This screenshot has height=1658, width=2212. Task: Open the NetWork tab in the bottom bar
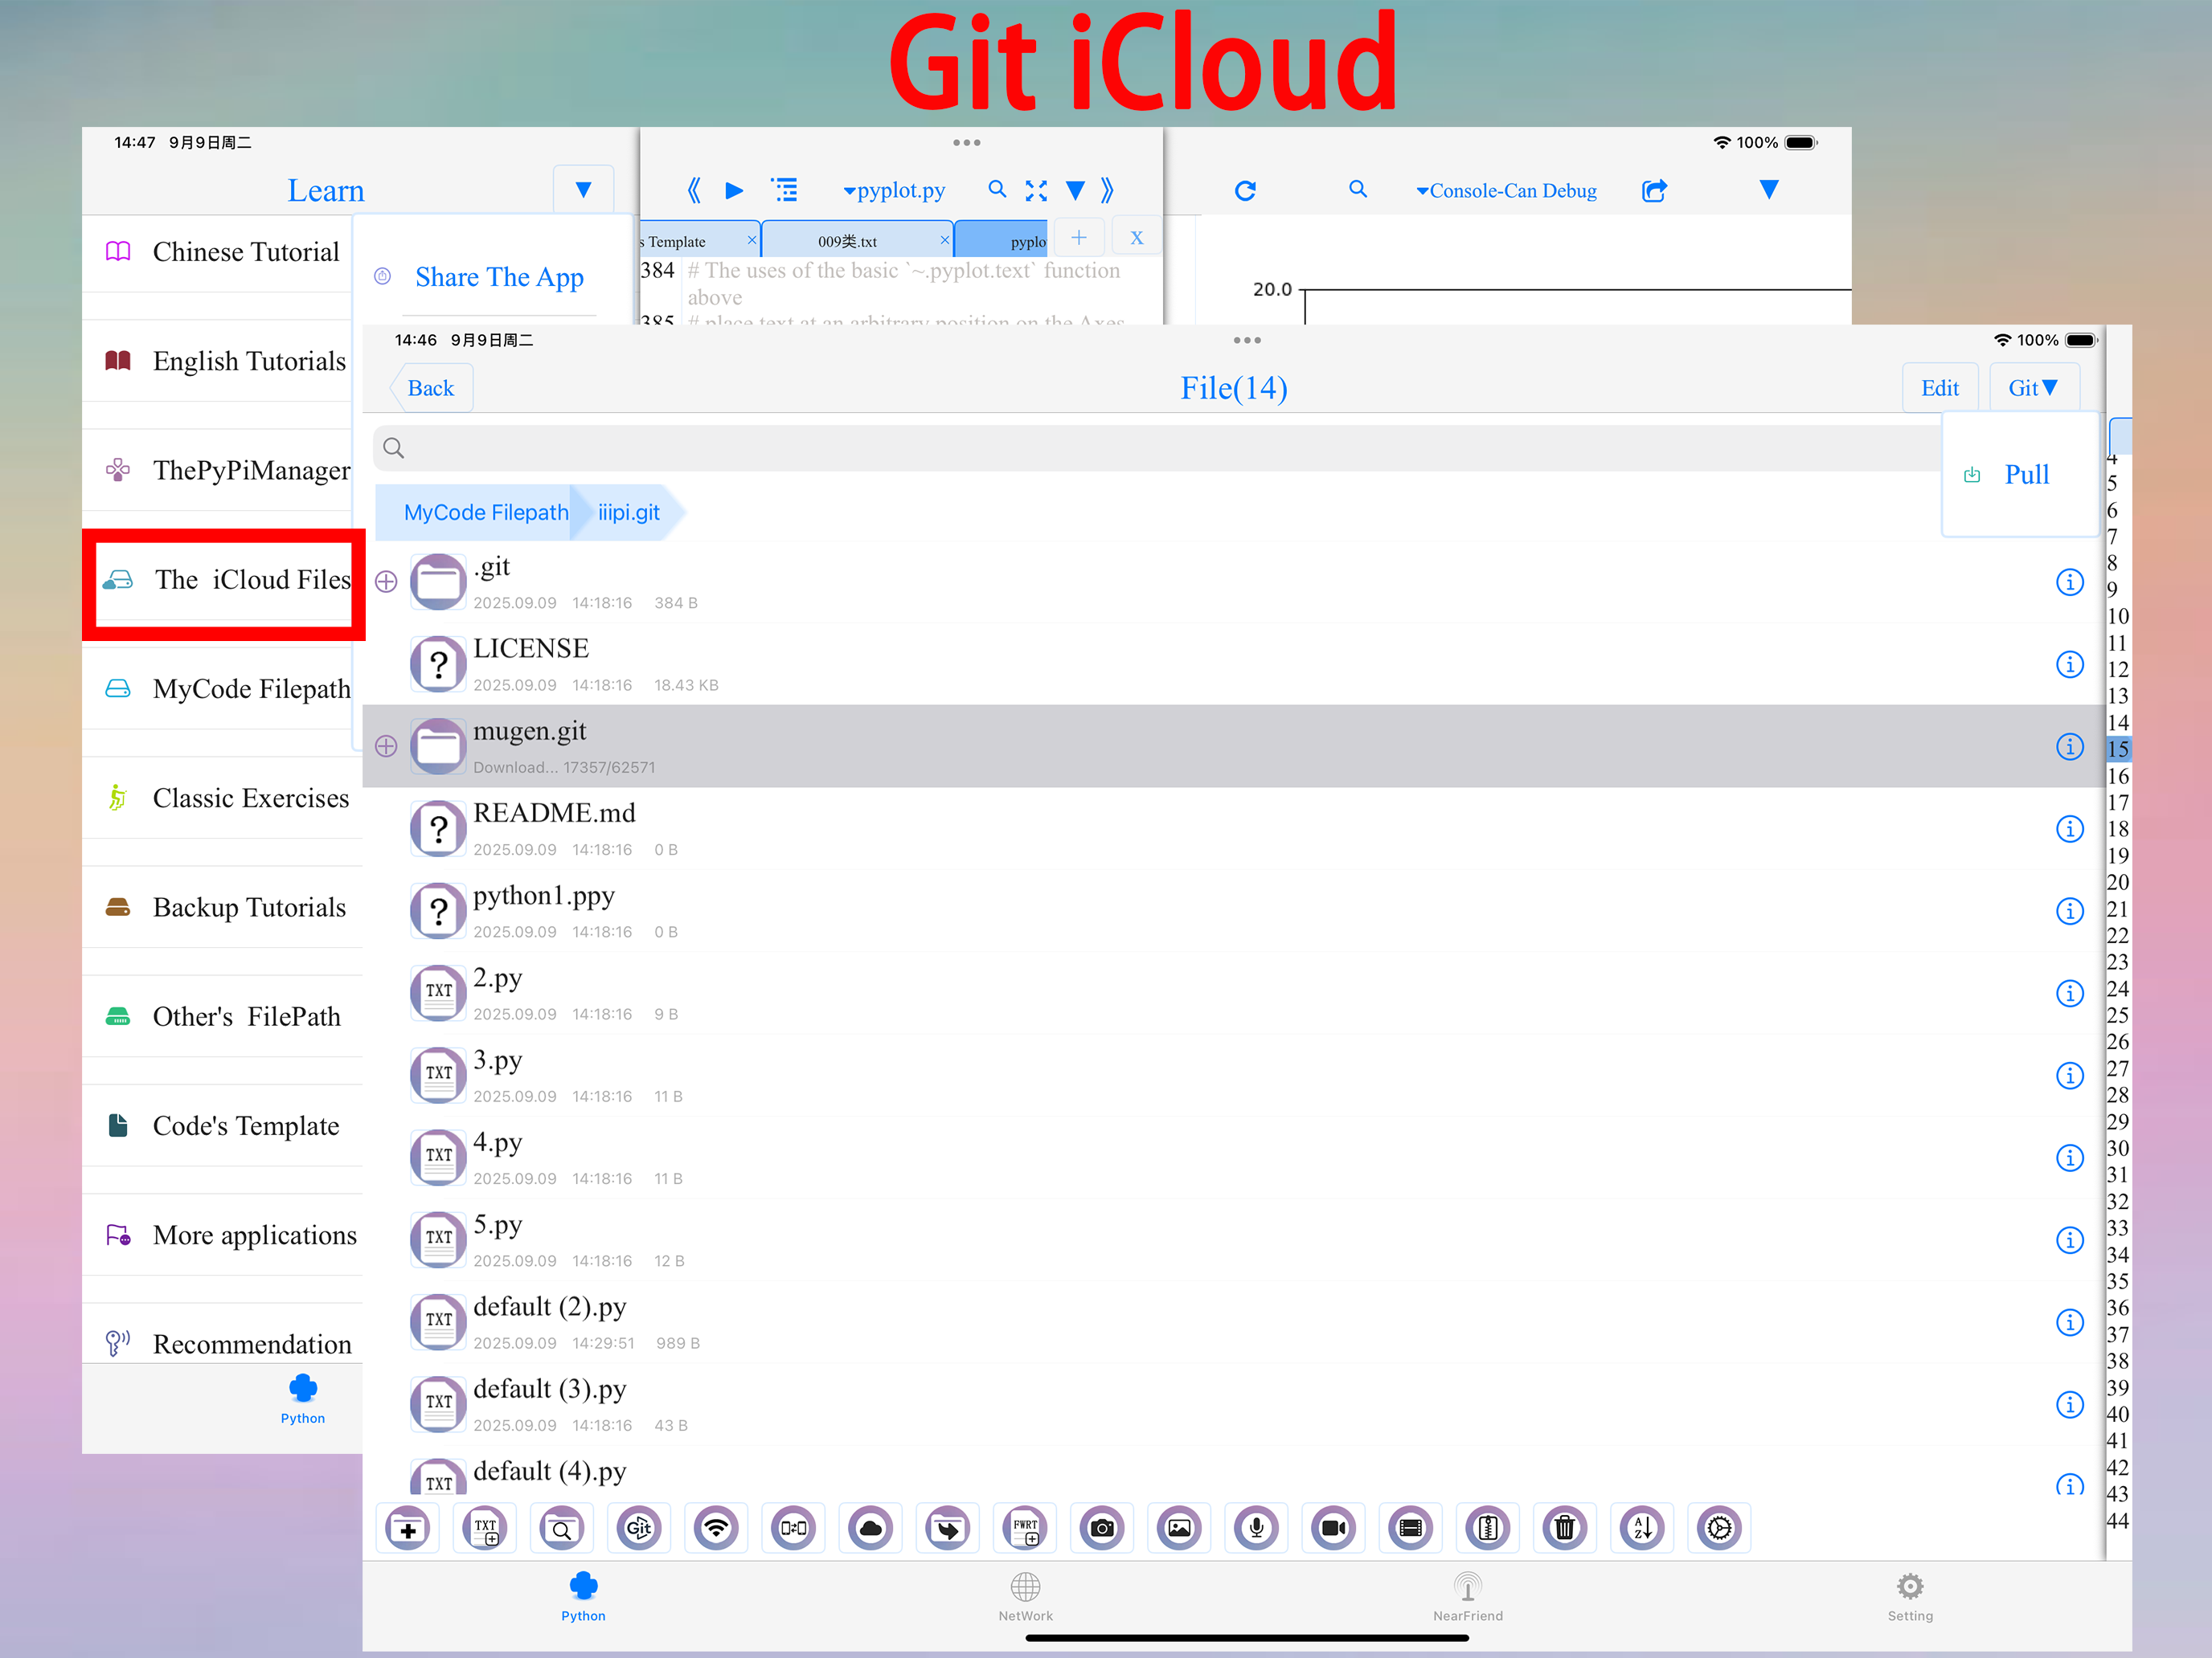point(1025,1597)
